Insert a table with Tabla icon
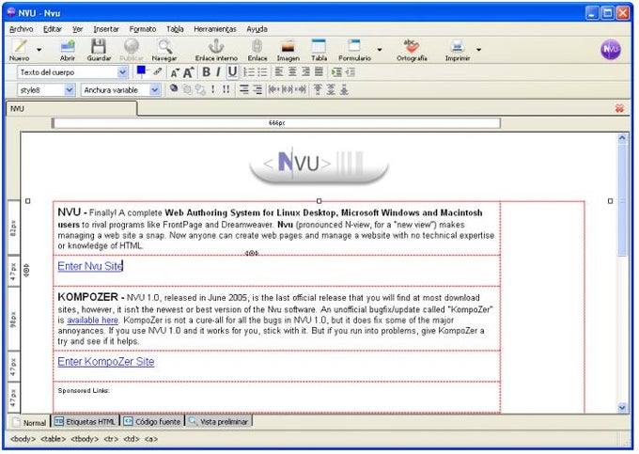 pos(319,50)
